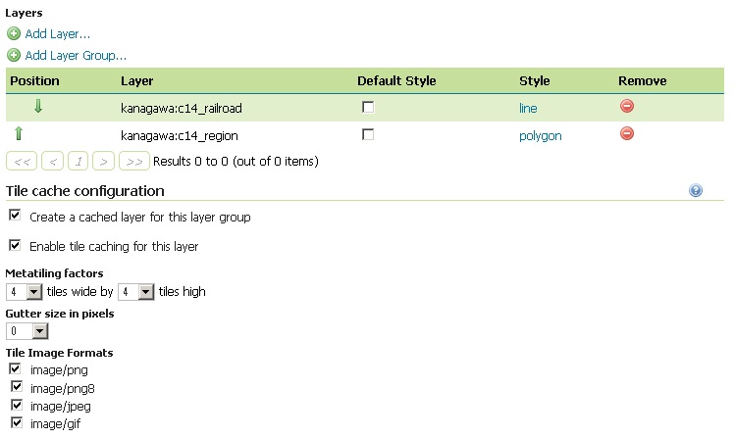This screenshot has height=439, width=734.
Task: Open the Add Layer Group link
Action: (x=76, y=56)
